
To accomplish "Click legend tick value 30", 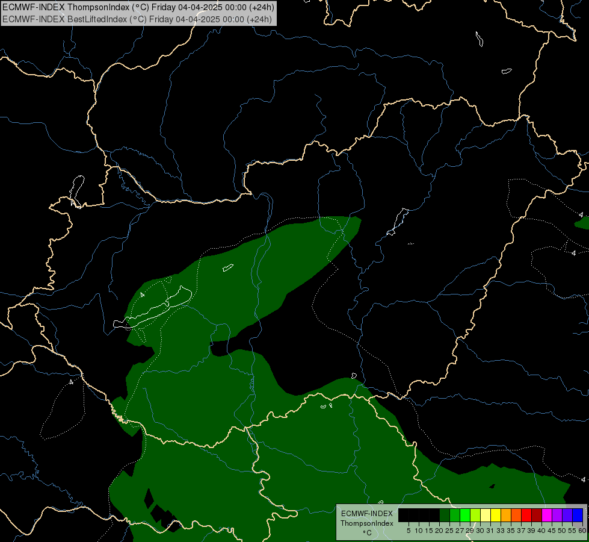I will tap(480, 531).
